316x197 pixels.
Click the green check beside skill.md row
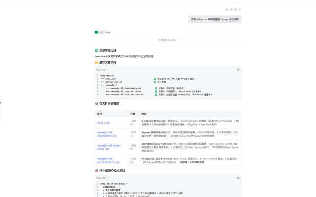(155, 79)
